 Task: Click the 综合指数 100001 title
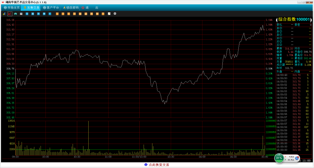[x=294, y=19]
